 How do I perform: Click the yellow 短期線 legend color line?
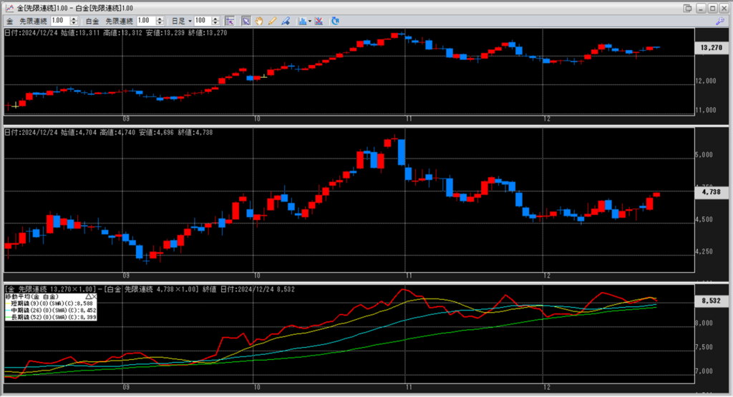click(8, 303)
